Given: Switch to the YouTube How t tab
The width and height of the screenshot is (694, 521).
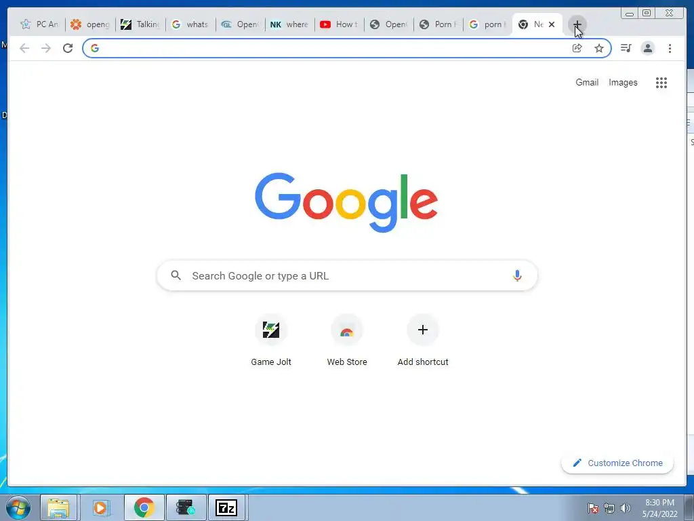Looking at the screenshot, I should [340, 24].
